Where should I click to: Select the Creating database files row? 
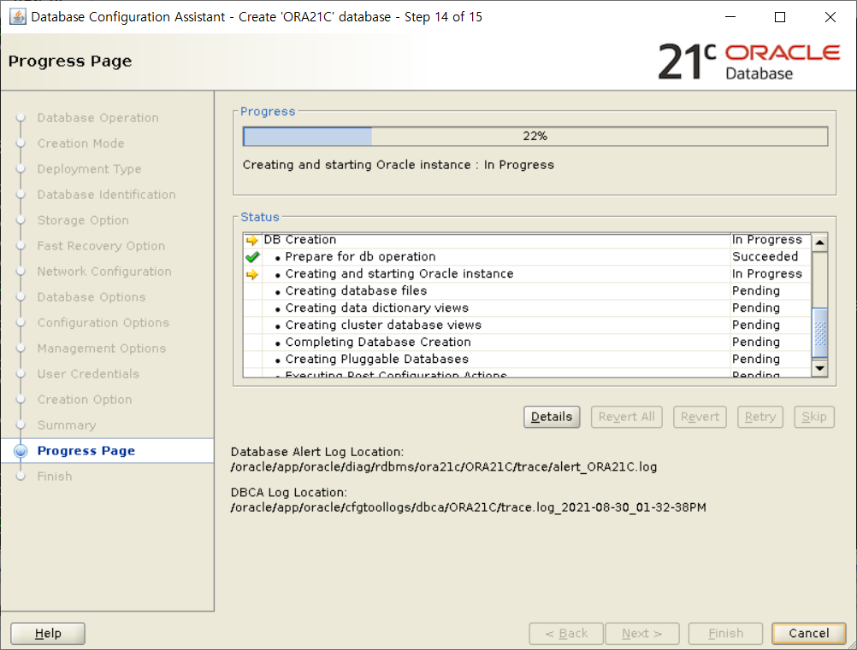[x=527, y=291]
